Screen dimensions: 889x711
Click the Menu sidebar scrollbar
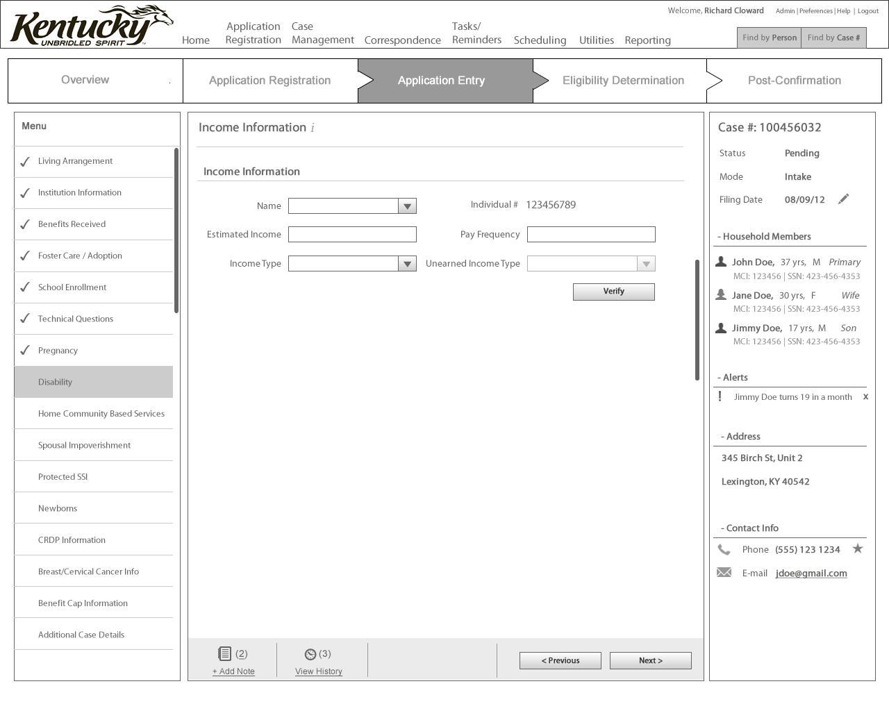176,231
